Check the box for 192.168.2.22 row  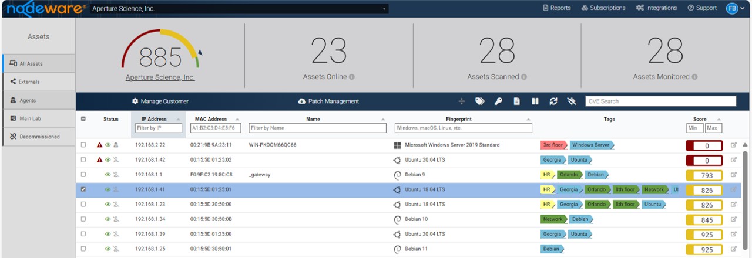pyautogui.click(x=83, y=145)
